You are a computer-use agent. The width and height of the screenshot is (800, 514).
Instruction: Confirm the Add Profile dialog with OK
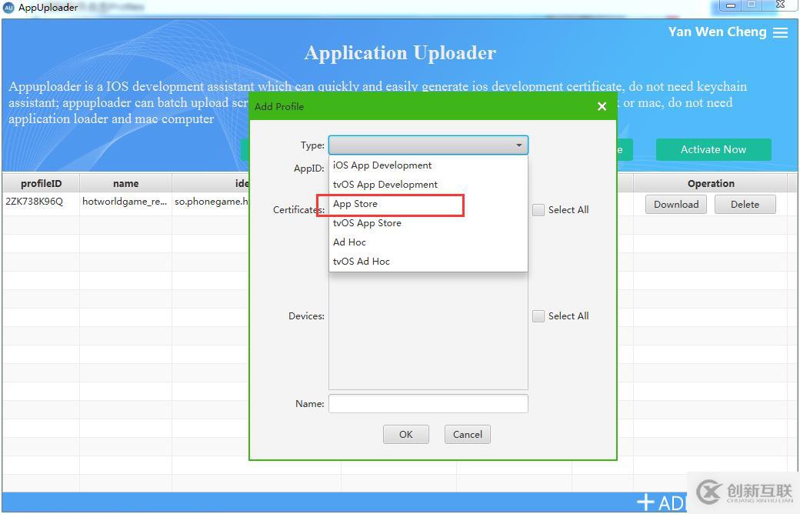[405, 435]
